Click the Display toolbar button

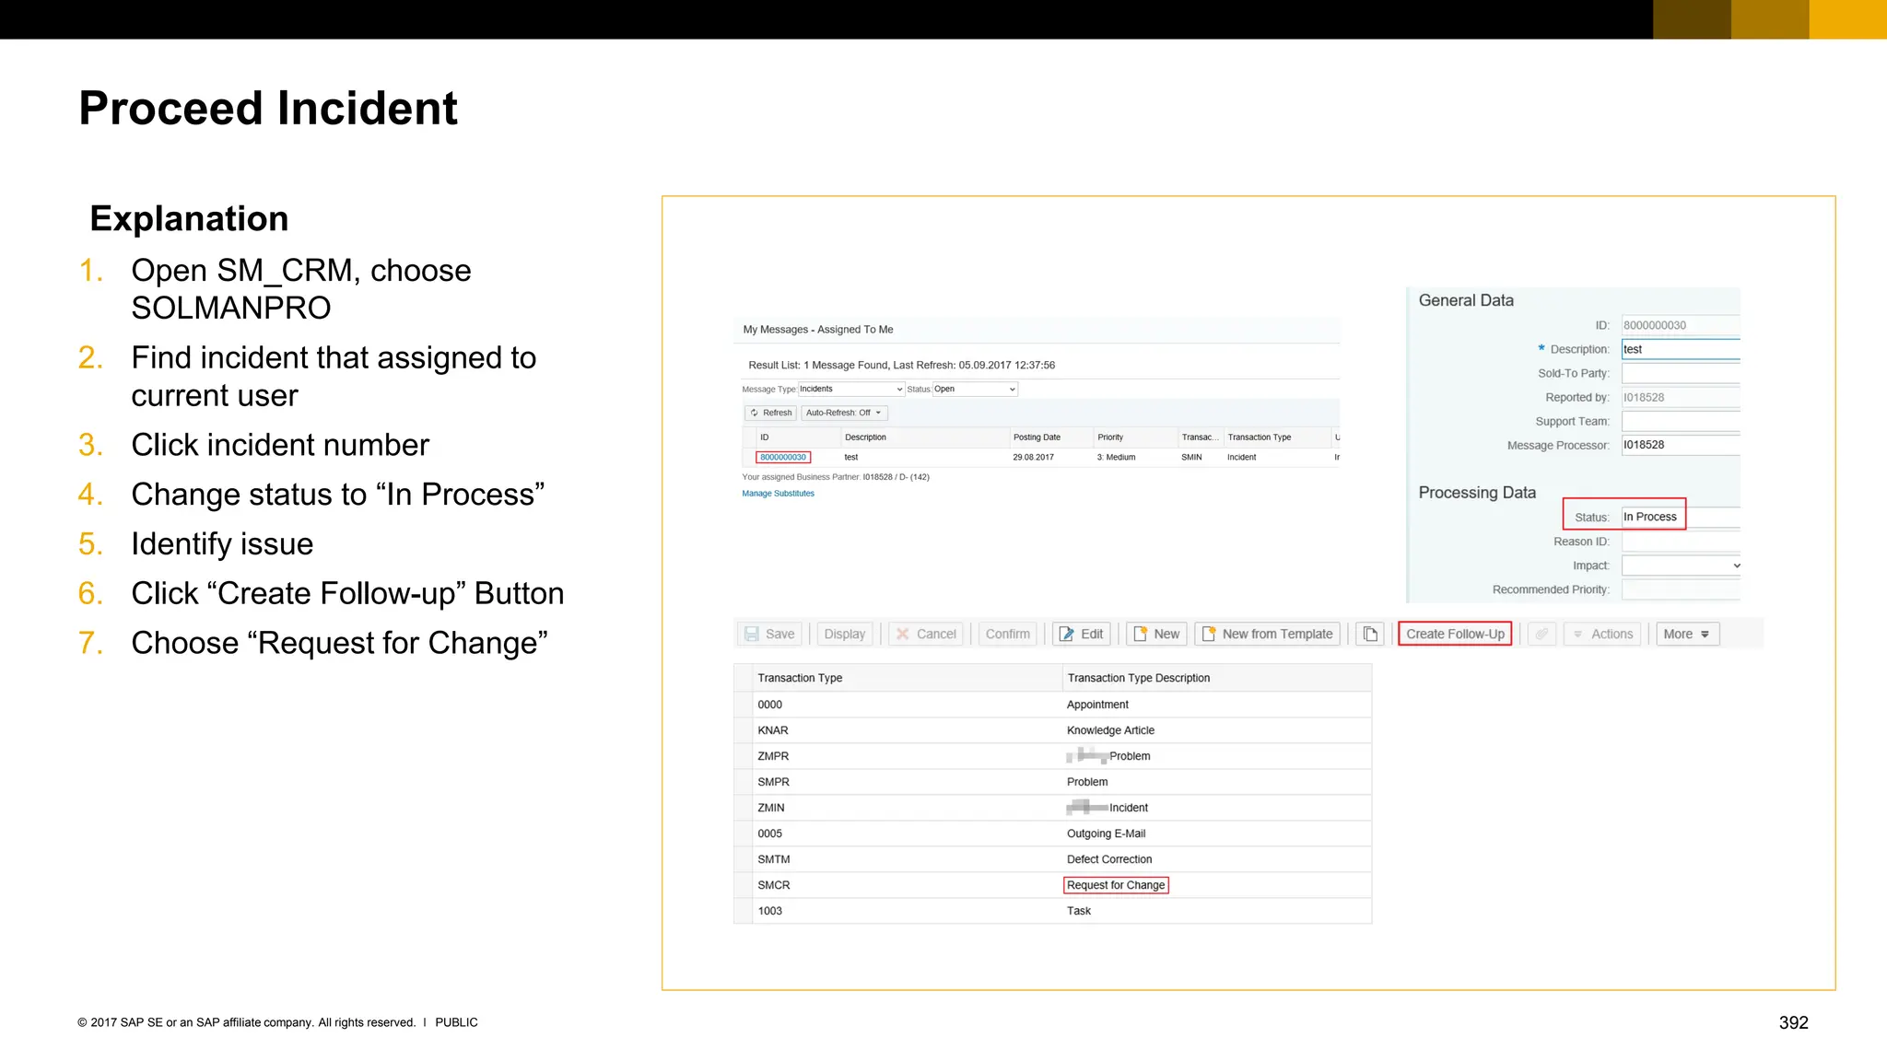pyautogui.click(x=844, y=634)
